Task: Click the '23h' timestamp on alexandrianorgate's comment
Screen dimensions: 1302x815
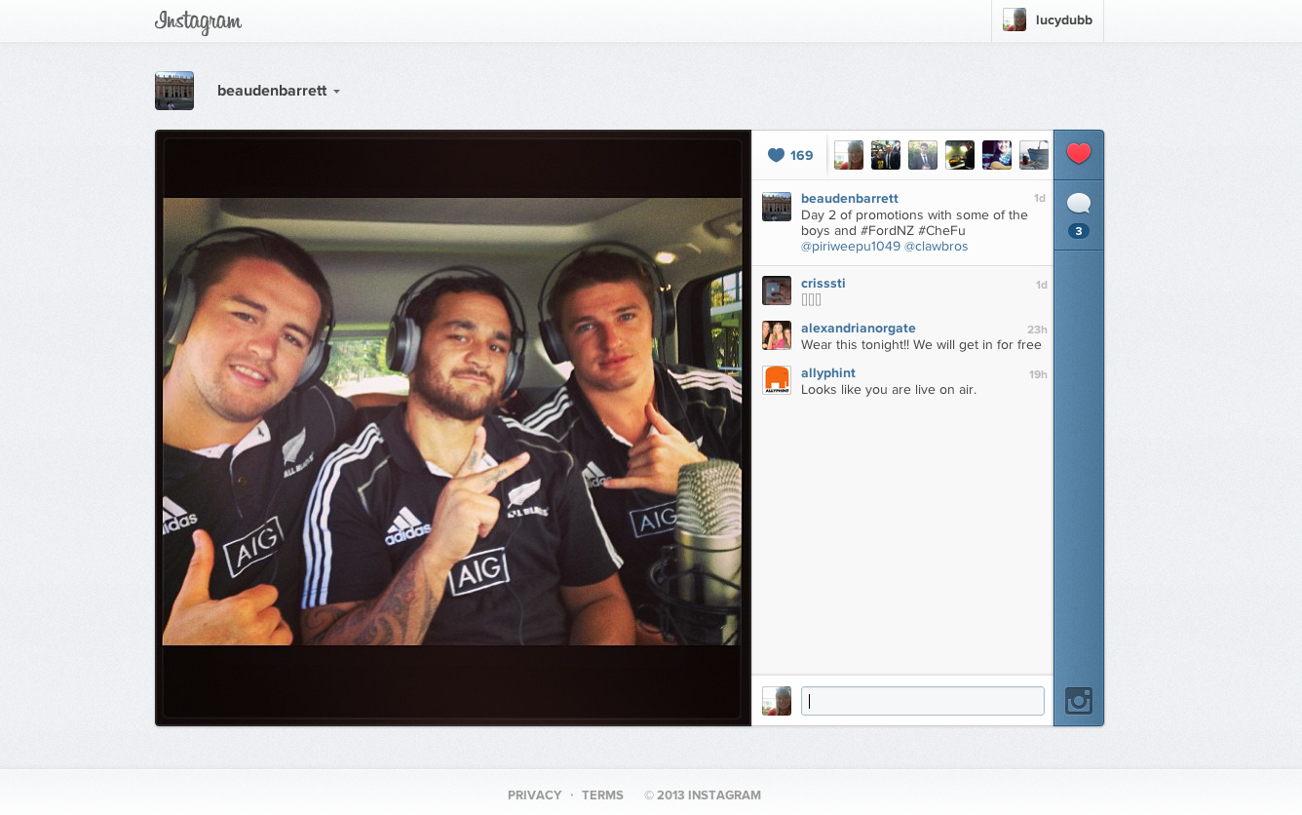Action: 1037,330
